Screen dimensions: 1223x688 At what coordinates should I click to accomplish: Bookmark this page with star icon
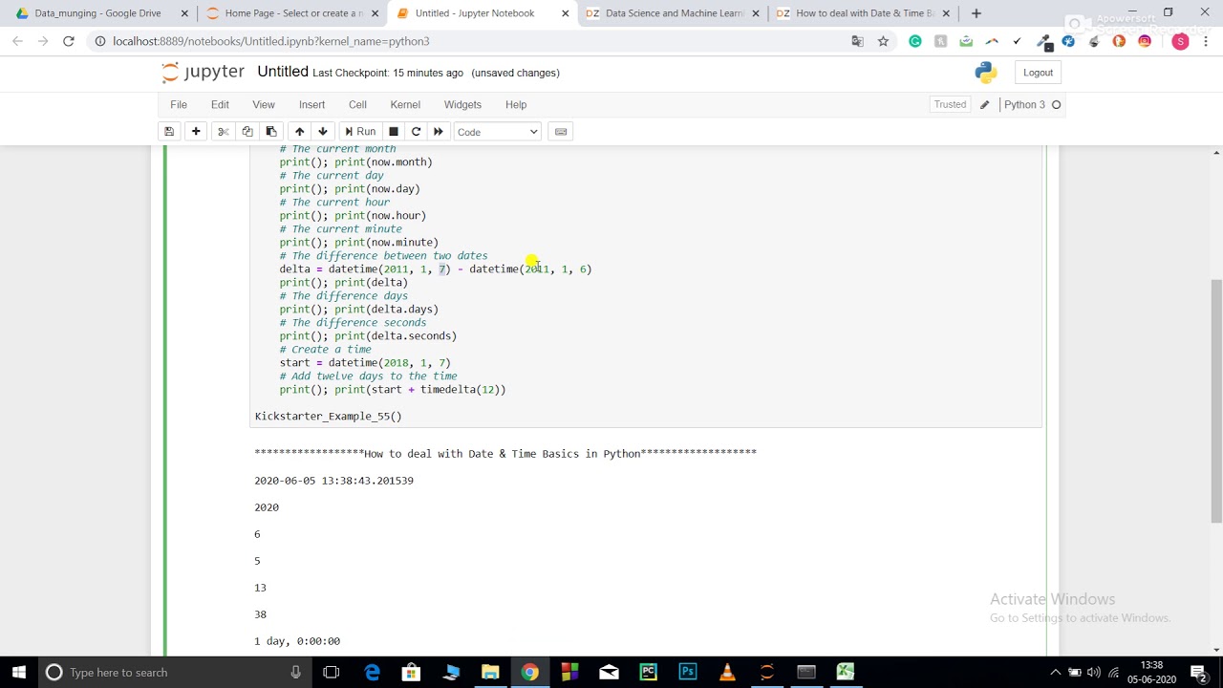[883, 41]
